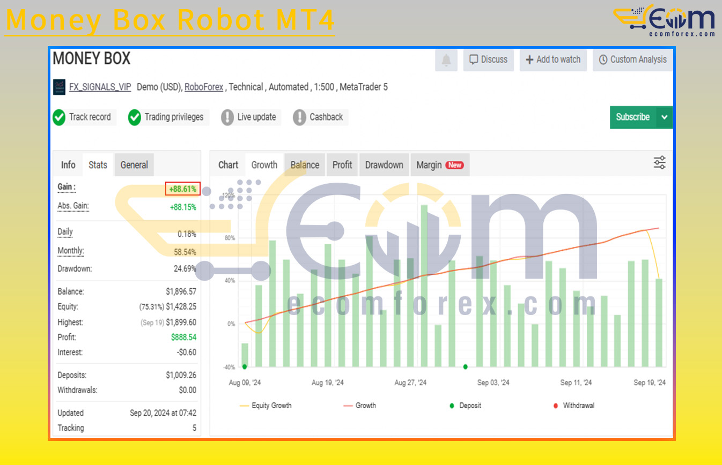Click the Drawdown 24.69% value
Image resolution: width=722 pixels, height=465 pixels.
(x=185, y=269)
